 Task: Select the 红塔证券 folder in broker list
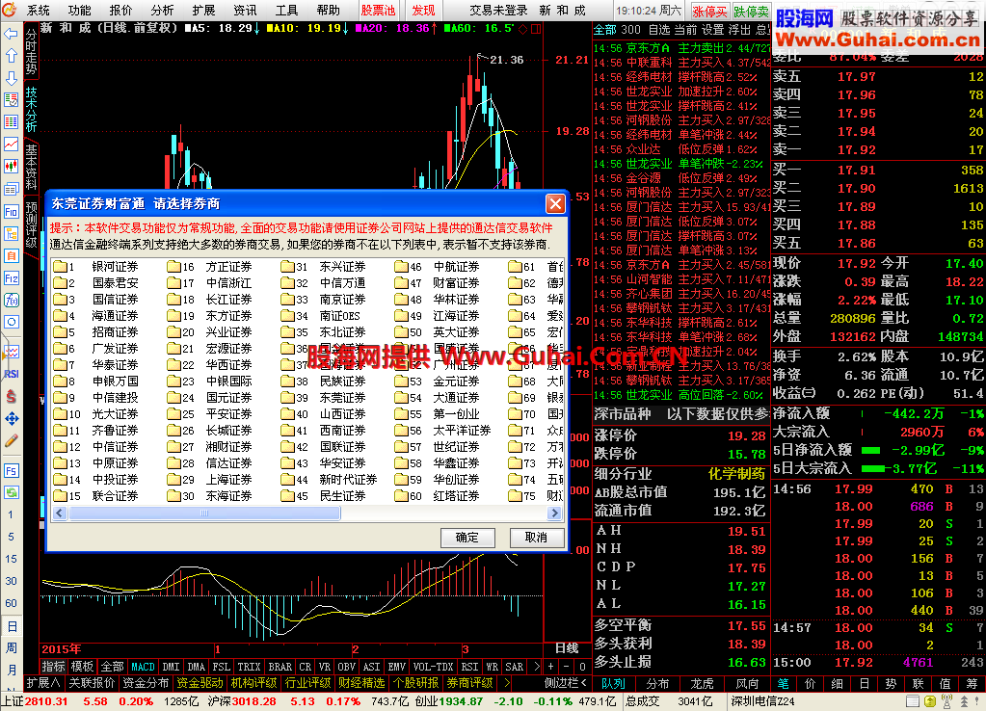coord(437,495)
